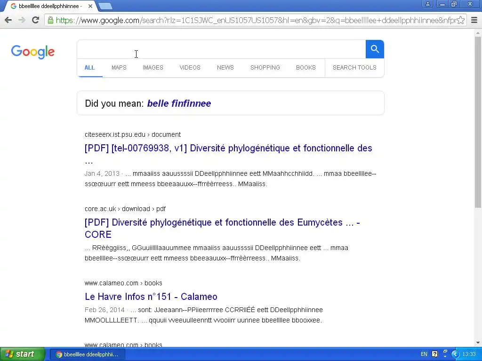Click the scrollbar down arrow
Image resolution: width=482 pixels, height=361 pixels.
click(x=478, y=343)
